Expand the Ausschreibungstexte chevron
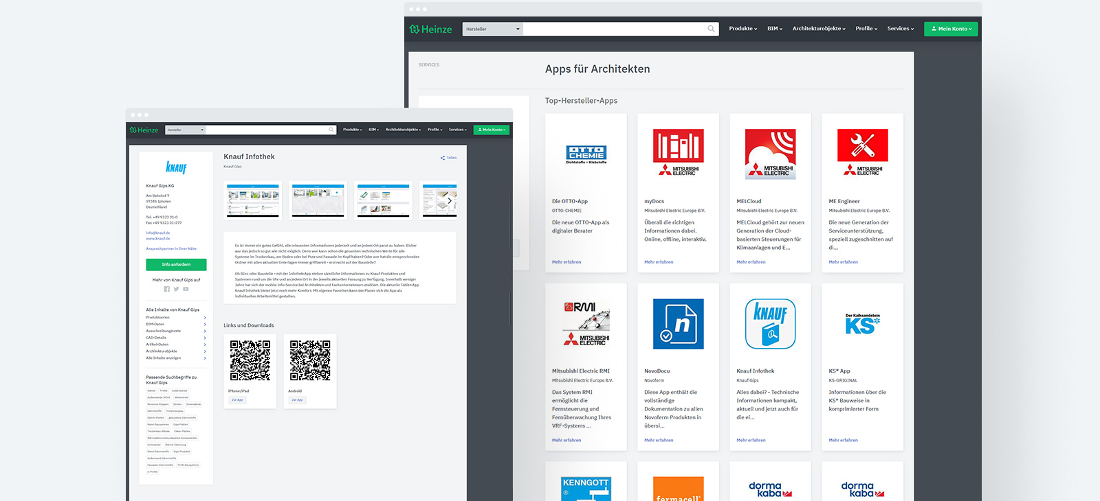Screen dimensions: 1100x501 205,331
